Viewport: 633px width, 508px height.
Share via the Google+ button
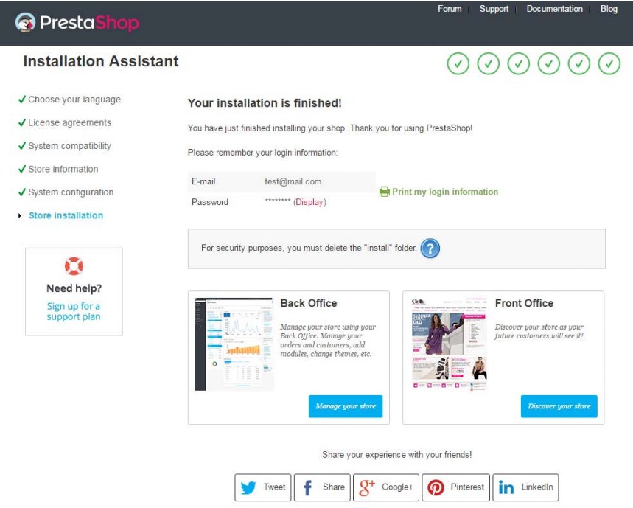click(x=386, y=487)
